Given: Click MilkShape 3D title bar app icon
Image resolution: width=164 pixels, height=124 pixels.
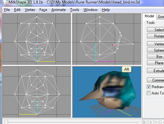Looking at the screenshot, I should point(4,2).
